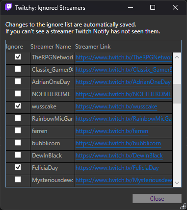Check the ignore box for ferren

click(18, 131)
